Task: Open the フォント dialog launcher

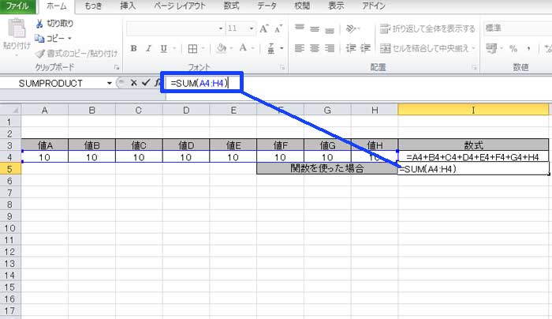Action: pos(282,67)
